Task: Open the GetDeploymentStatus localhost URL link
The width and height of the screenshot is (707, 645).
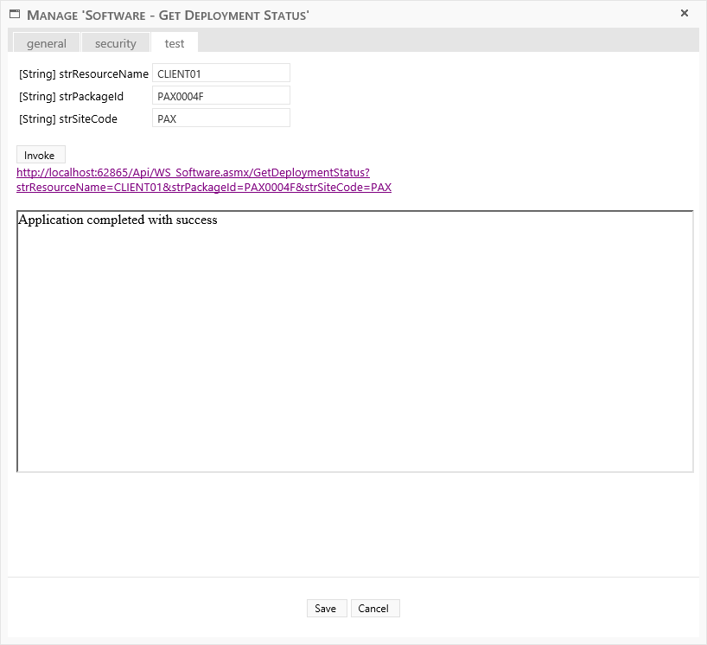Action: pos(193,173)
